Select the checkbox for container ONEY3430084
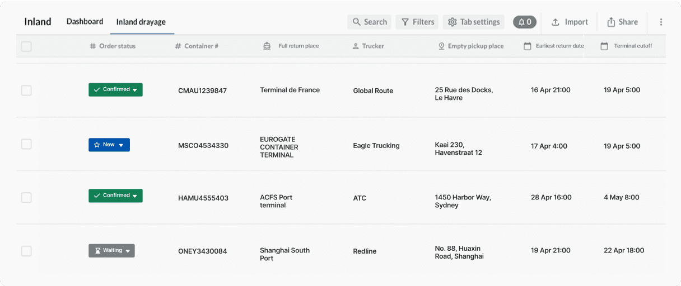The height and width of the screenshot is (286, 681). coord(26,251)
